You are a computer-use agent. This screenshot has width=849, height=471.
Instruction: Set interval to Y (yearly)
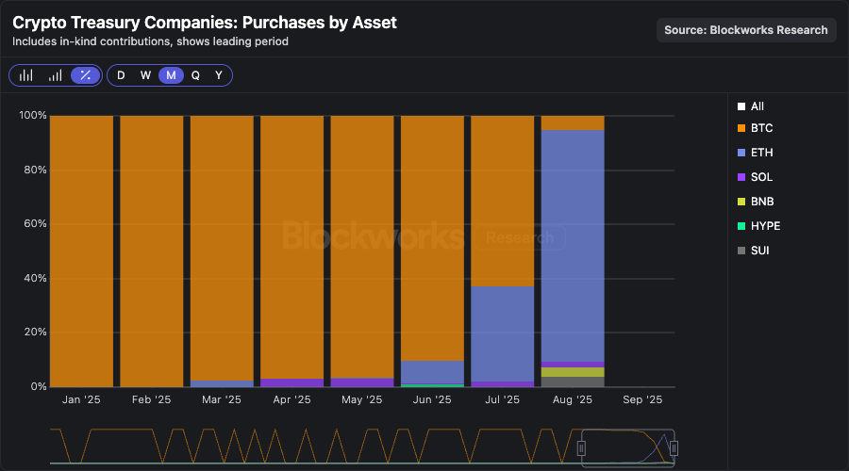(x=219, y=75)
